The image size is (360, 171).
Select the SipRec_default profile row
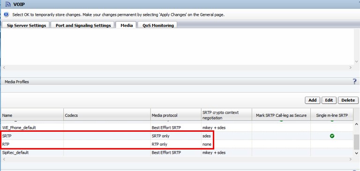pos(177,152)
